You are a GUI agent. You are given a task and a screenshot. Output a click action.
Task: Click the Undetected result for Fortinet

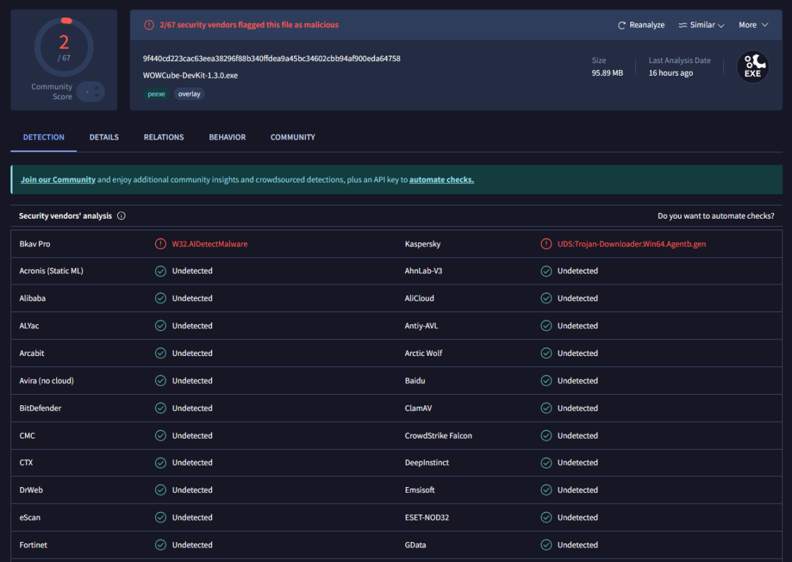[192, 545]
